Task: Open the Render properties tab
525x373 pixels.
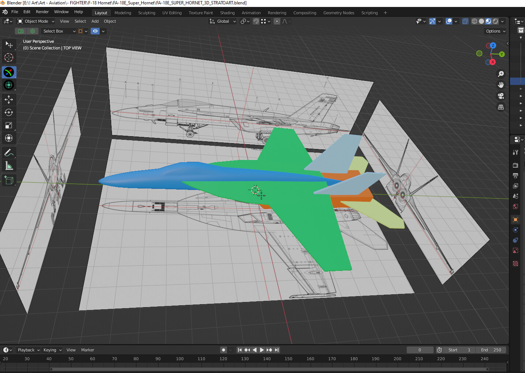Action: tap(515, 165)
